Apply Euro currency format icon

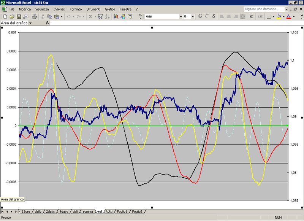pyautogui.click(x=252, y=16)
